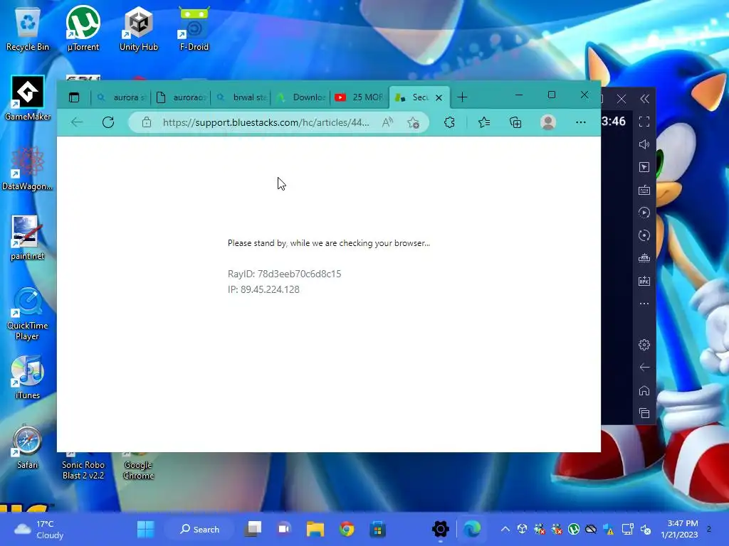Open Edge Collections
This screenshot has width=729, height=546.
[515, 122]
